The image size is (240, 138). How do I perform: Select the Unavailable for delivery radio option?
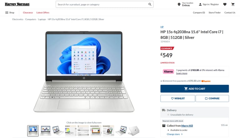(x=168, y=115)
